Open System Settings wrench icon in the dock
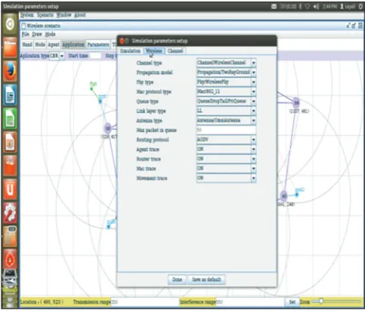This screenshot has width=365, height=312. tap(10, 213)
